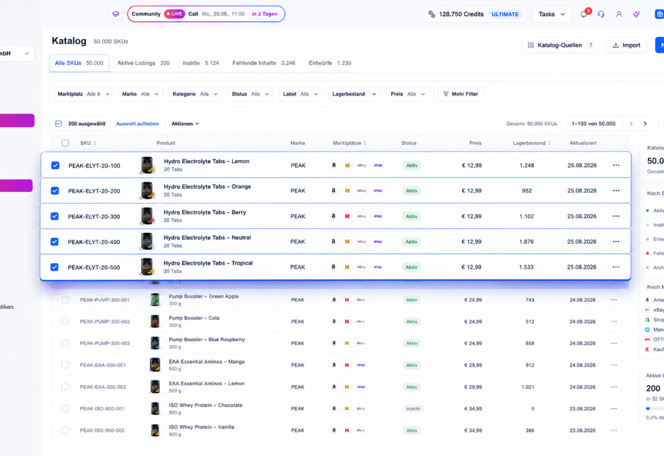Click the Aktive Listings progress bar
This screenshot has height=456, width=664.
[x=655, y=409]
